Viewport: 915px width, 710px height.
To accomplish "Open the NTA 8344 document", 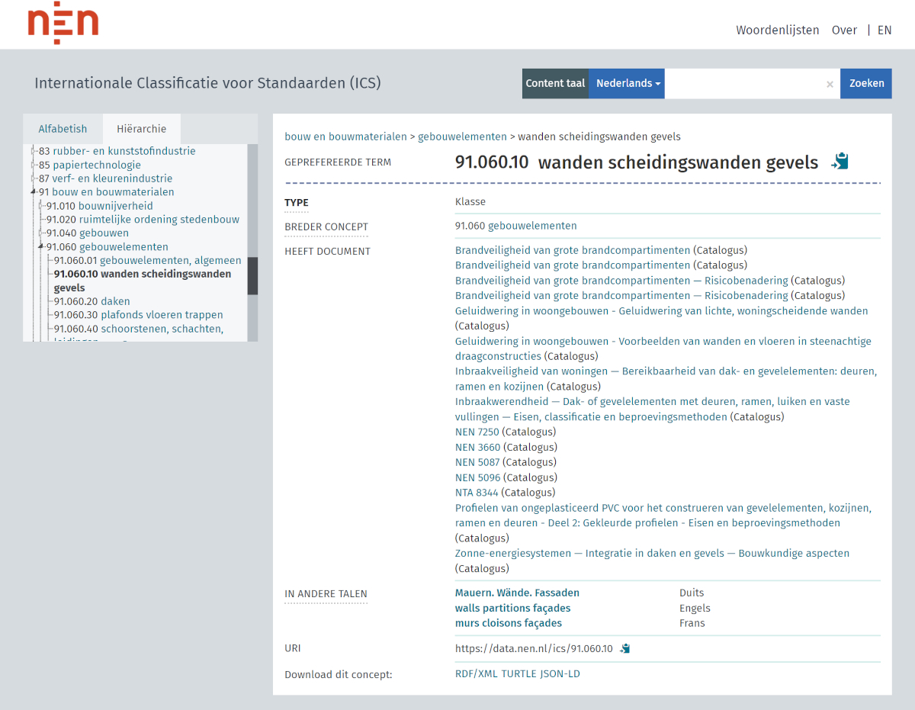I will [477, 493].
